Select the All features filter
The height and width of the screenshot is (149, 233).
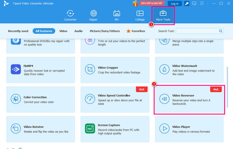(44, 31)
